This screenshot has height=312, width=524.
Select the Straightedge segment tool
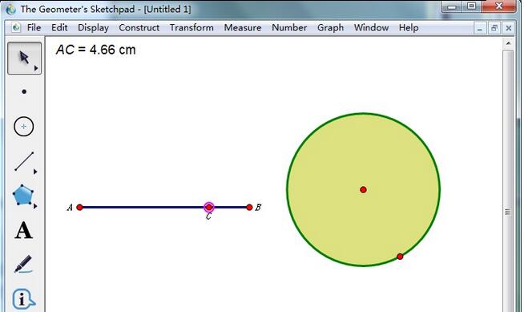click(24, 161)
